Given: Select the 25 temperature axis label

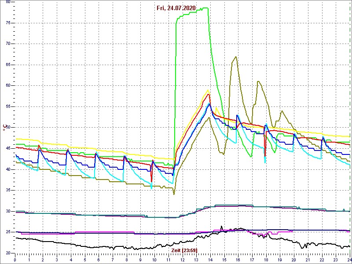Looking at the screenshot, I should pyautogui.click(x=8, y=232).
